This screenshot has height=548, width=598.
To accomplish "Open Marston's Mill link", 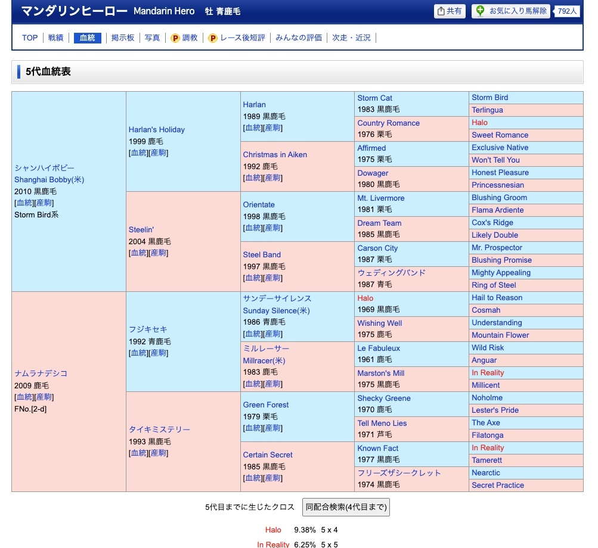I will click(x=380, y=373).
